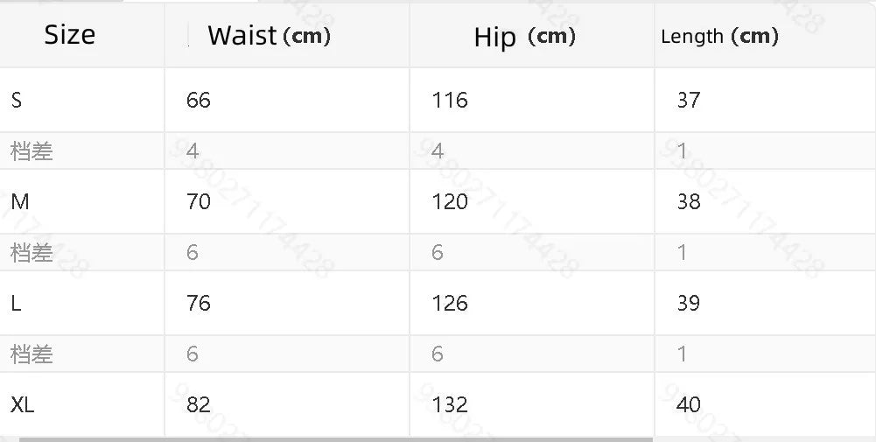Click hip value 132 in XL row
This screenshot has height=442, width=876.
click(x=450, y=404)
